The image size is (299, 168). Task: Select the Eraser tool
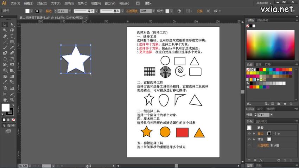(12, 53)
